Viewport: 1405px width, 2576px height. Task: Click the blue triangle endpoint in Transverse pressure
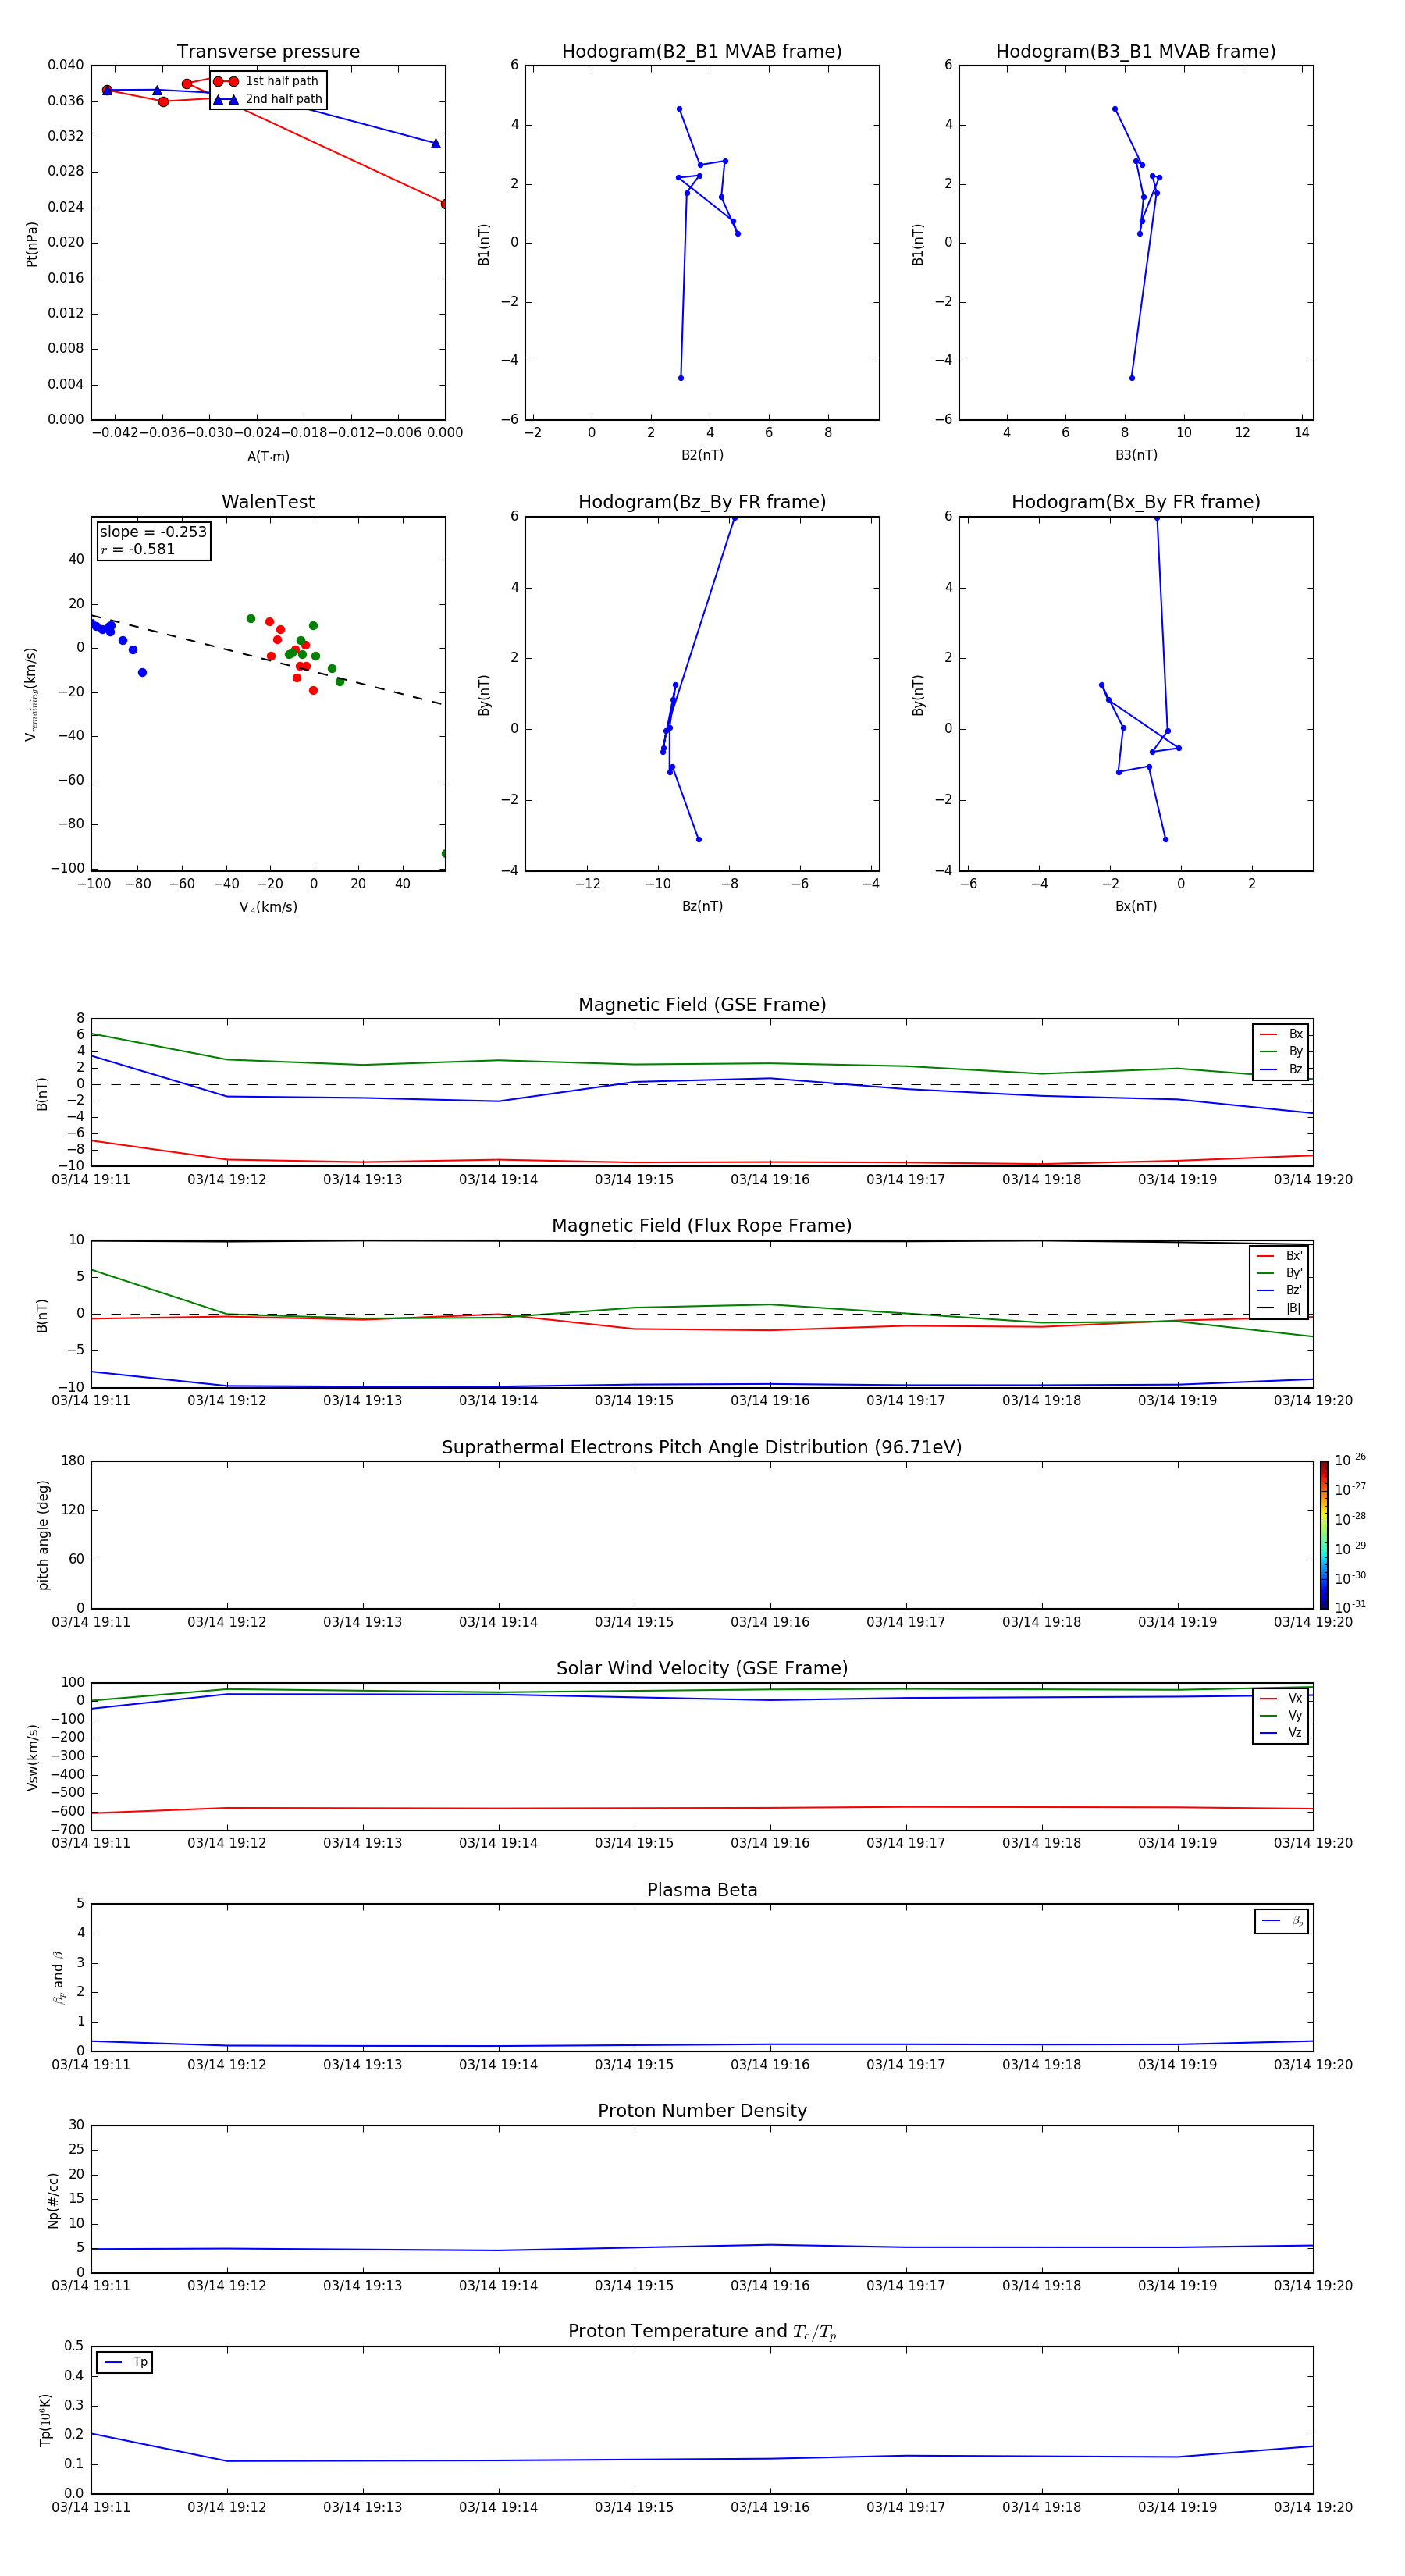pyautogui.click(x=435, y=143)
